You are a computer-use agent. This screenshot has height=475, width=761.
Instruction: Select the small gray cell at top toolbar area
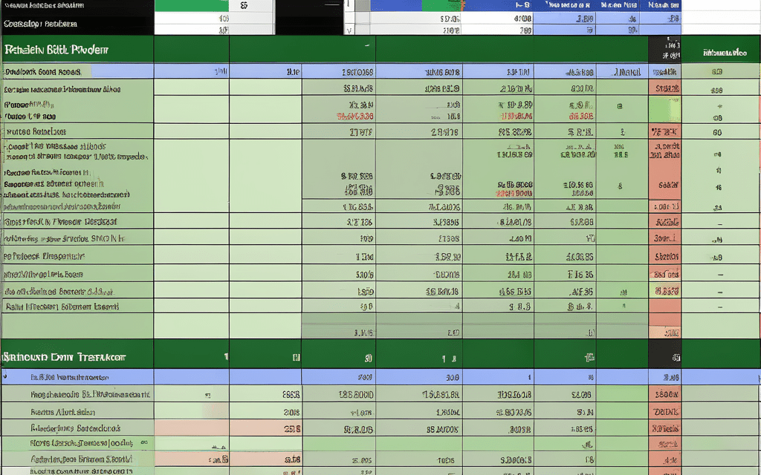pyautogui.click(x=361, y=6)
